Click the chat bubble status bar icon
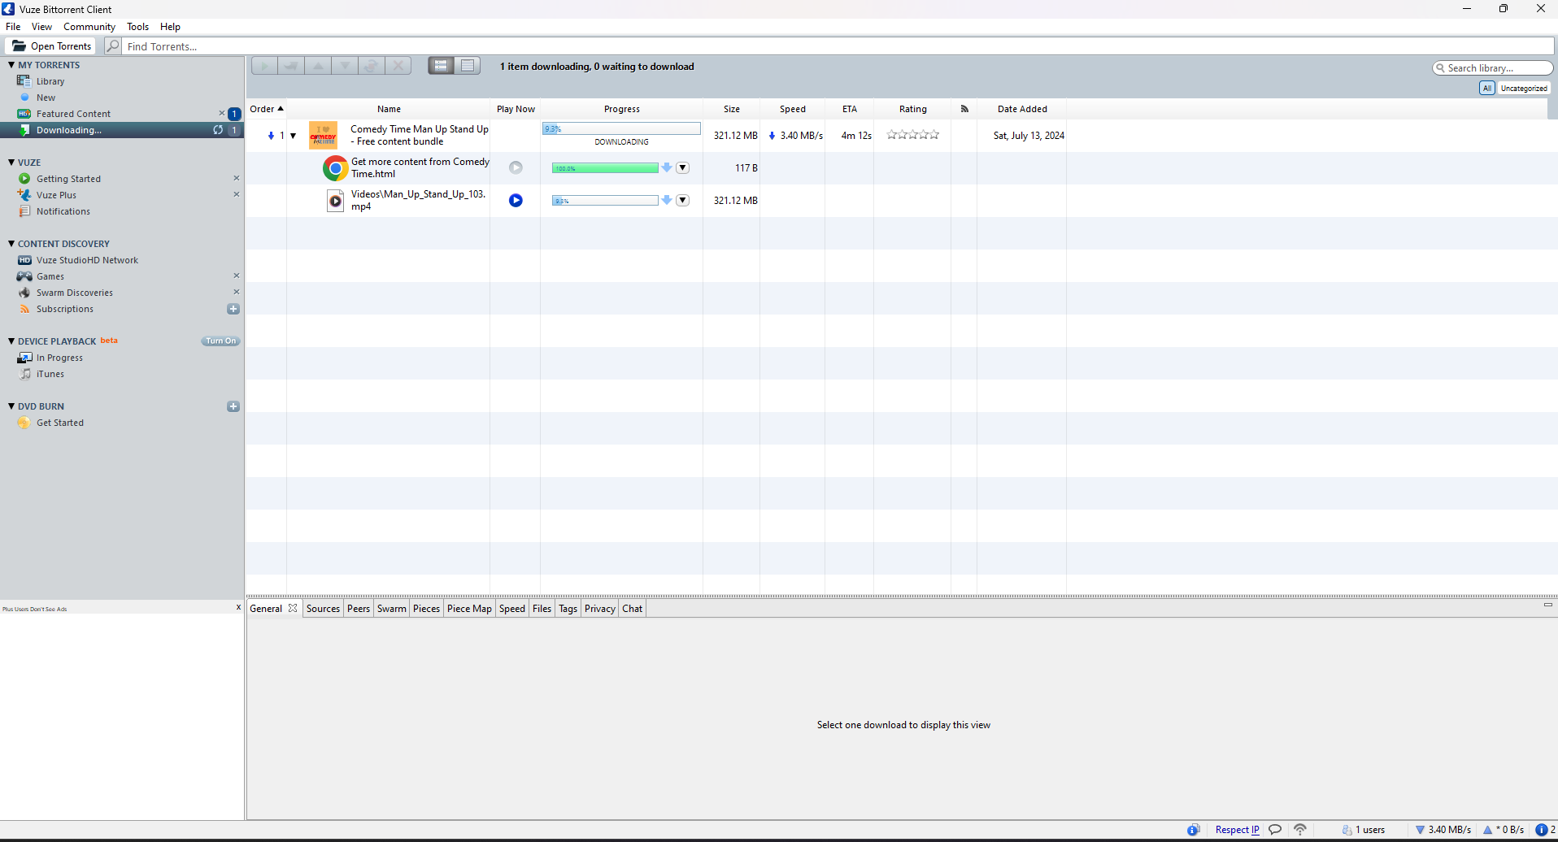Image resolution: width=1558 pixels, height=842 pixels. point(1275,830)
